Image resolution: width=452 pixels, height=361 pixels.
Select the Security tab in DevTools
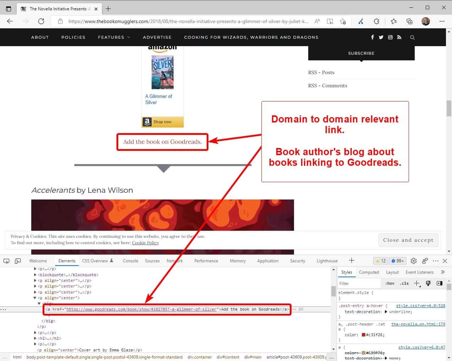(x=298, y=261)
